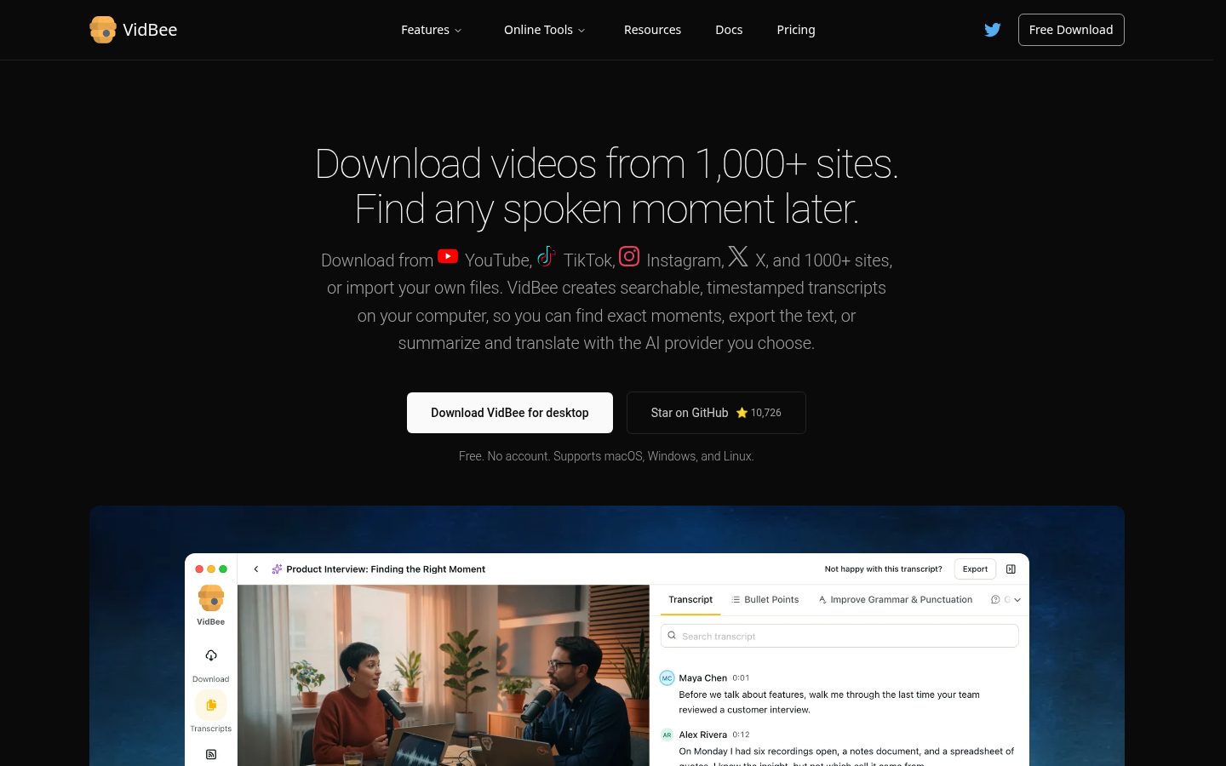Click the "Not happy with this transcript?" text
Image resolution: width=1226 pixels, height=766 pixels.
tap(883, 569)
